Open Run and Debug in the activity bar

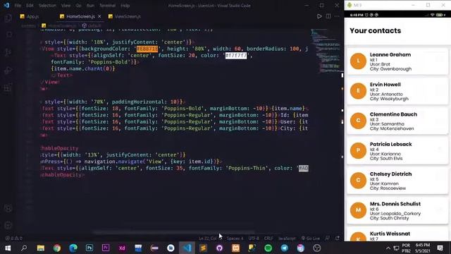pyautogui.click(x=8, y=70)
